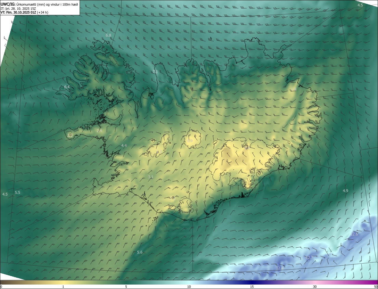378x289 pixels.
Task: Click the yellow part of the color bar above the 1 tick
Action: point(63,282)
